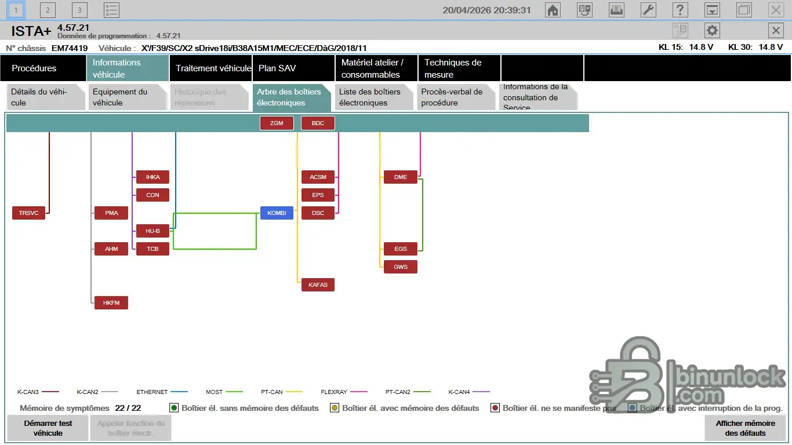Click the home icon in top toolbar

pos(553,10)
